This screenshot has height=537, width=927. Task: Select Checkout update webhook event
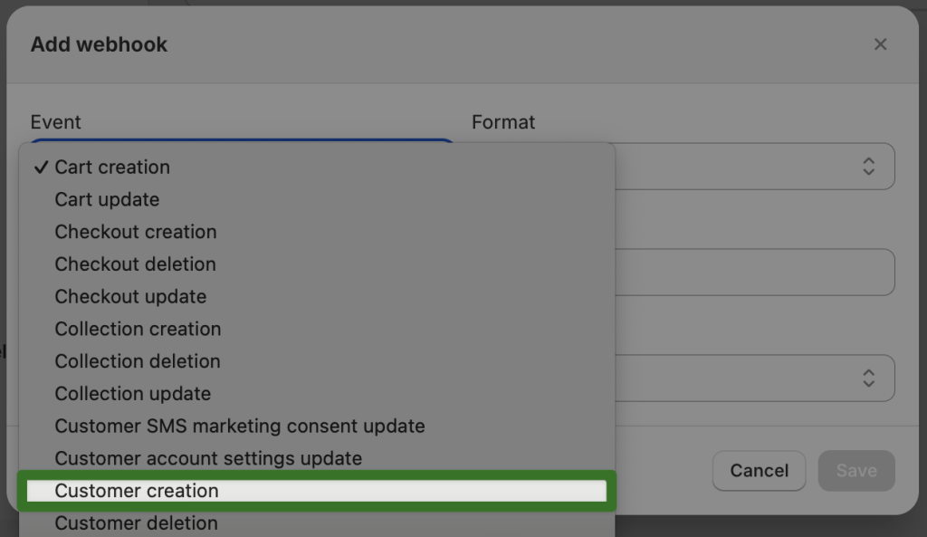tap(130, 296)
